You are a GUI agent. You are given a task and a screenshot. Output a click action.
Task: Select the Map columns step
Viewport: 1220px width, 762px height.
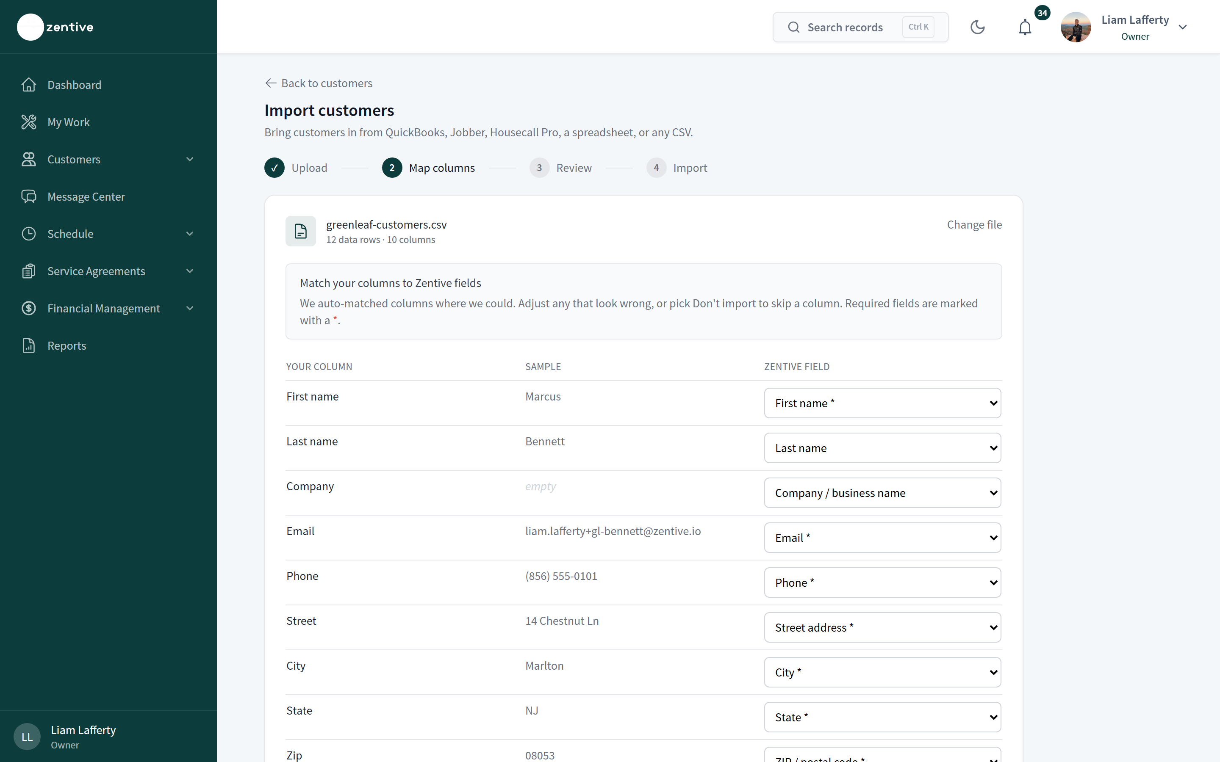[x=429, y=168]
